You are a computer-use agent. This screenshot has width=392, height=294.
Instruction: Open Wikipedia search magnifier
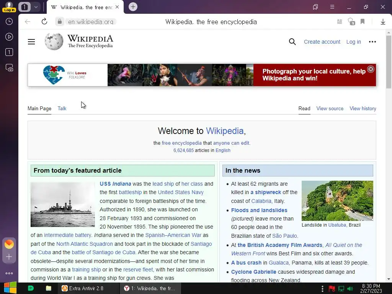(x=292, y=42)
